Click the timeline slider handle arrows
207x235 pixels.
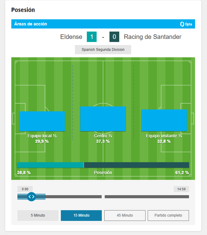pyautogui.click(x=31, y=197)
